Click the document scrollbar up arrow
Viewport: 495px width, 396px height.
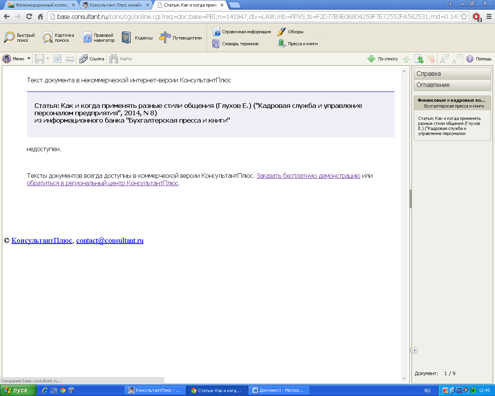pos(404,70)
